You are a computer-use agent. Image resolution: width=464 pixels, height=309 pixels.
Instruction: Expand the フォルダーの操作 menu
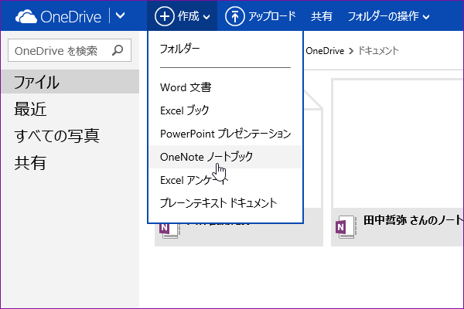coord(388,16)
